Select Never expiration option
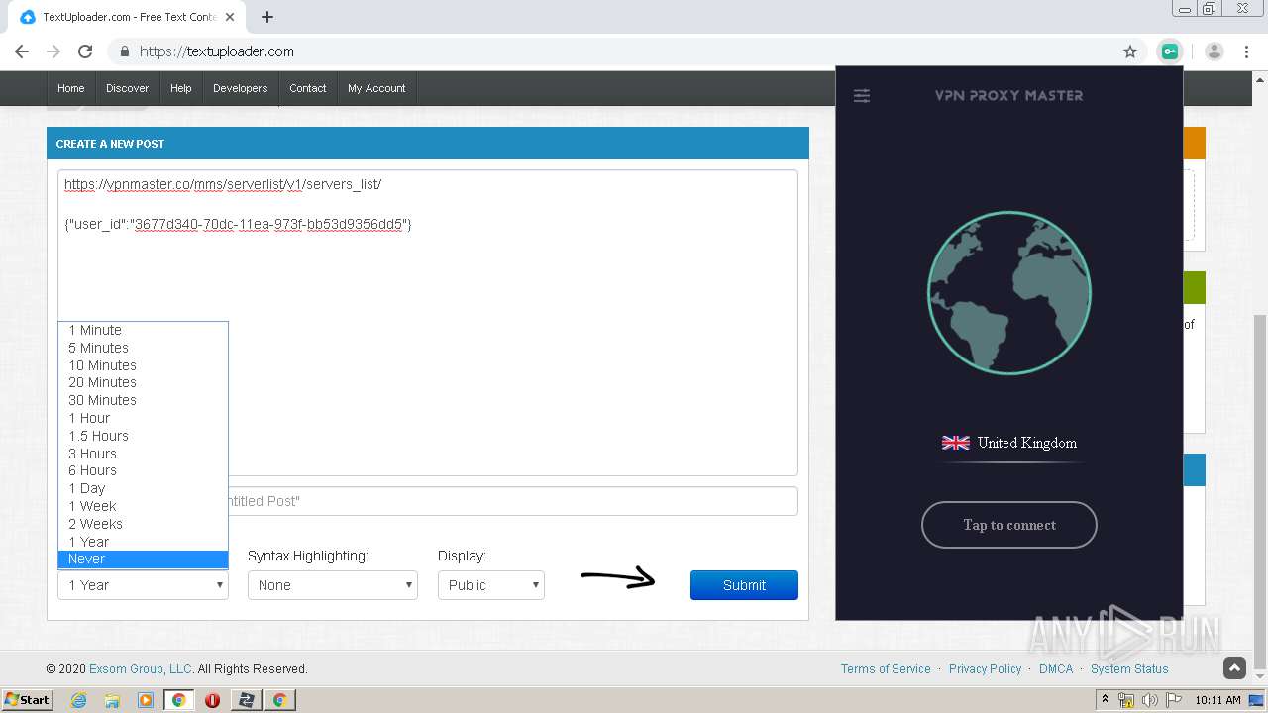 (x=143, y=559)
